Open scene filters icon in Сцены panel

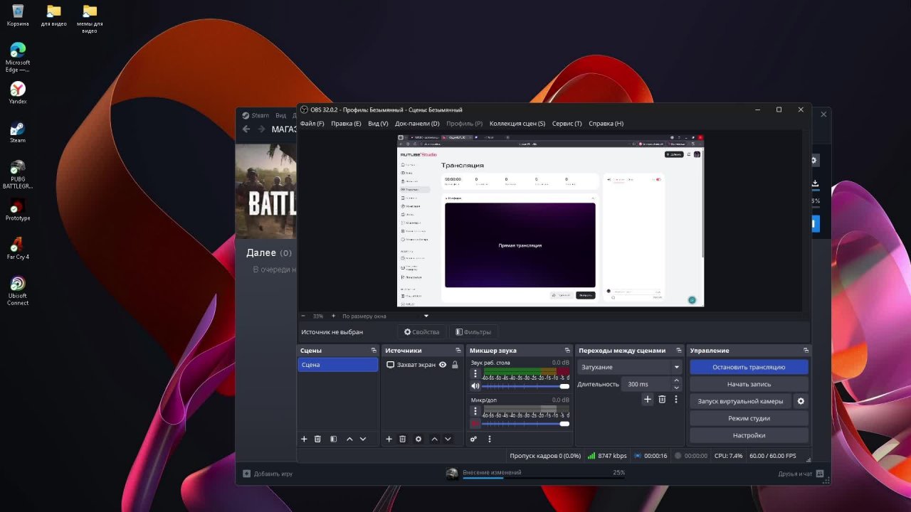(333, 439)
